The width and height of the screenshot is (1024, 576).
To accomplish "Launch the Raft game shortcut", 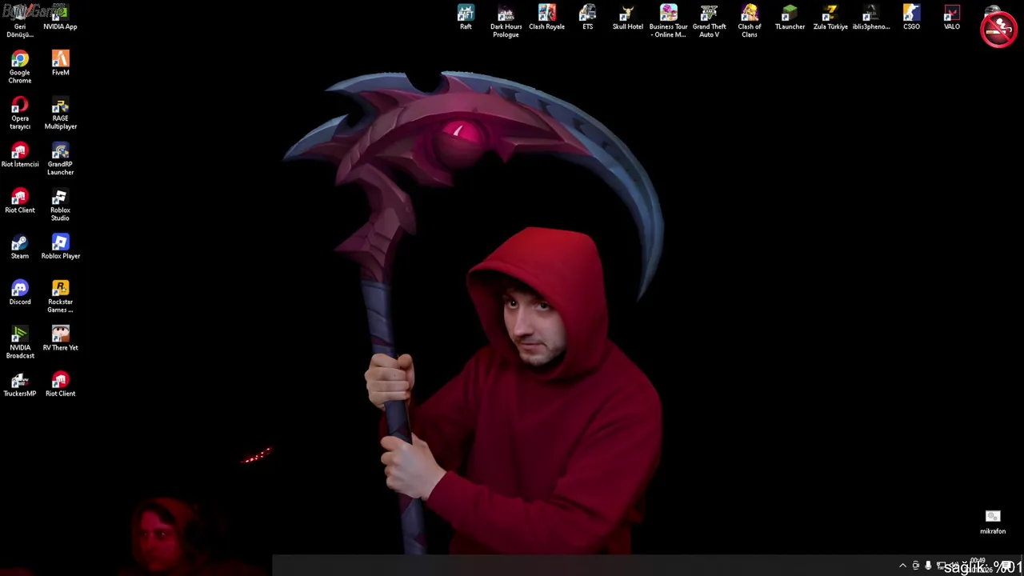I will click(466, 18).
